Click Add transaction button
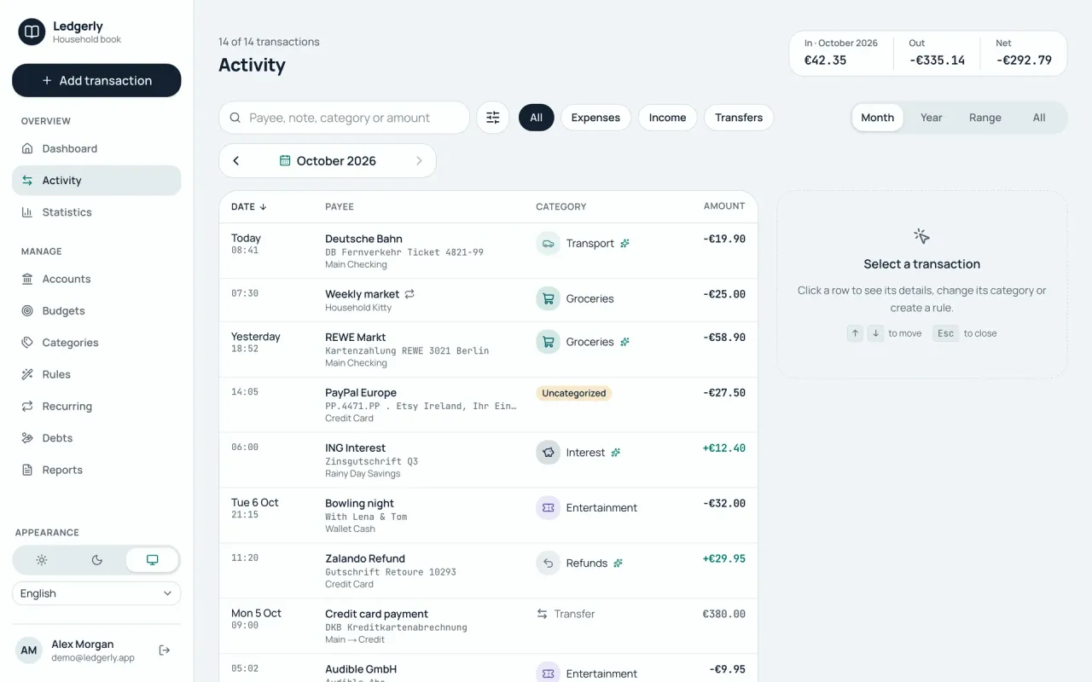 coord(96,80)
